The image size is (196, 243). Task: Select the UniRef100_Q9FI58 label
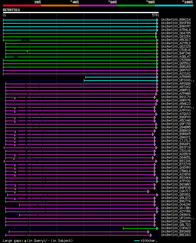click(176, 124)
